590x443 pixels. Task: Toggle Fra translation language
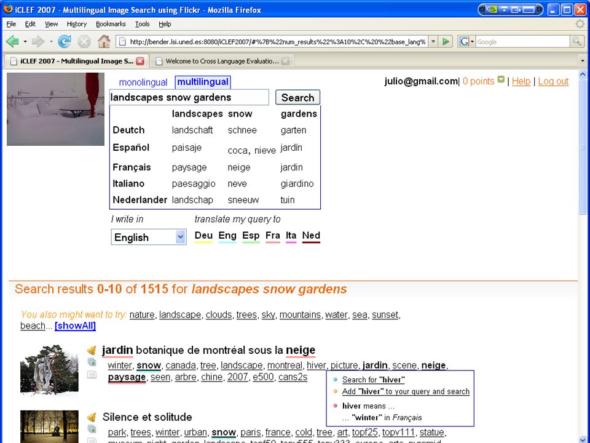click(x=273, y=236)
